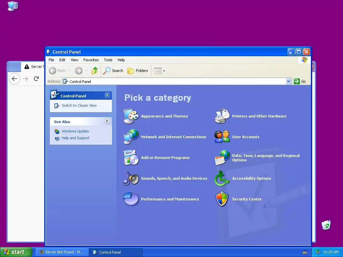This screenshot has width=343, height=257.
Task: Click the keyboard icon in the taskbar
Action: [x=305, y=252]
